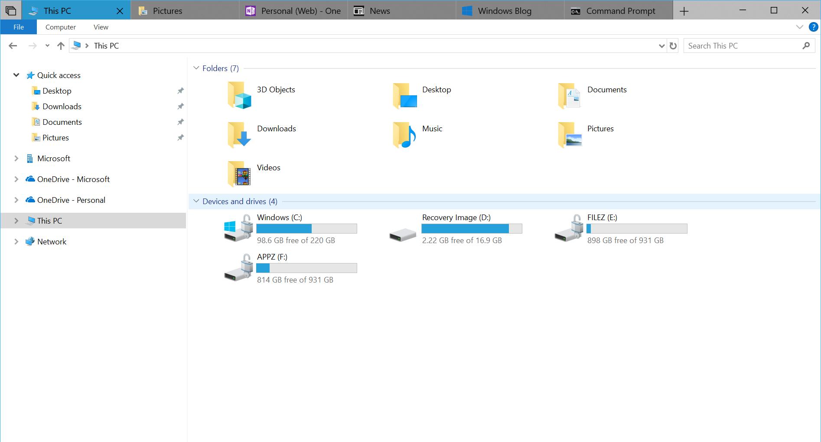Click the Search This PC field
This screenshot has width=821, height=442.
tap(749, 45)
